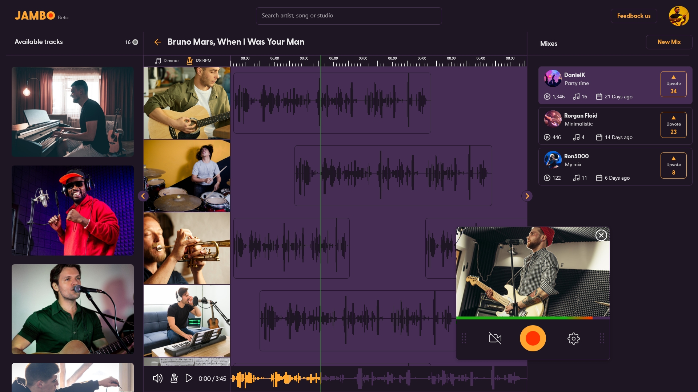This screenshot has height=392, width=698.
Task: Focus the search artist, song or studio field
Action: 349,16
